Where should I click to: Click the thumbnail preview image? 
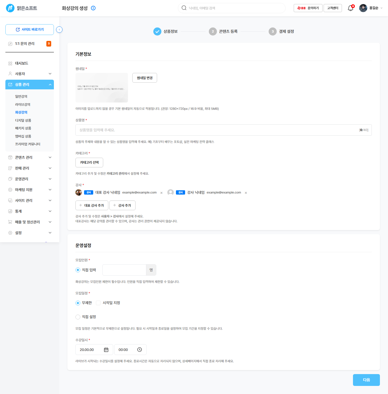[x=102, y=88]
